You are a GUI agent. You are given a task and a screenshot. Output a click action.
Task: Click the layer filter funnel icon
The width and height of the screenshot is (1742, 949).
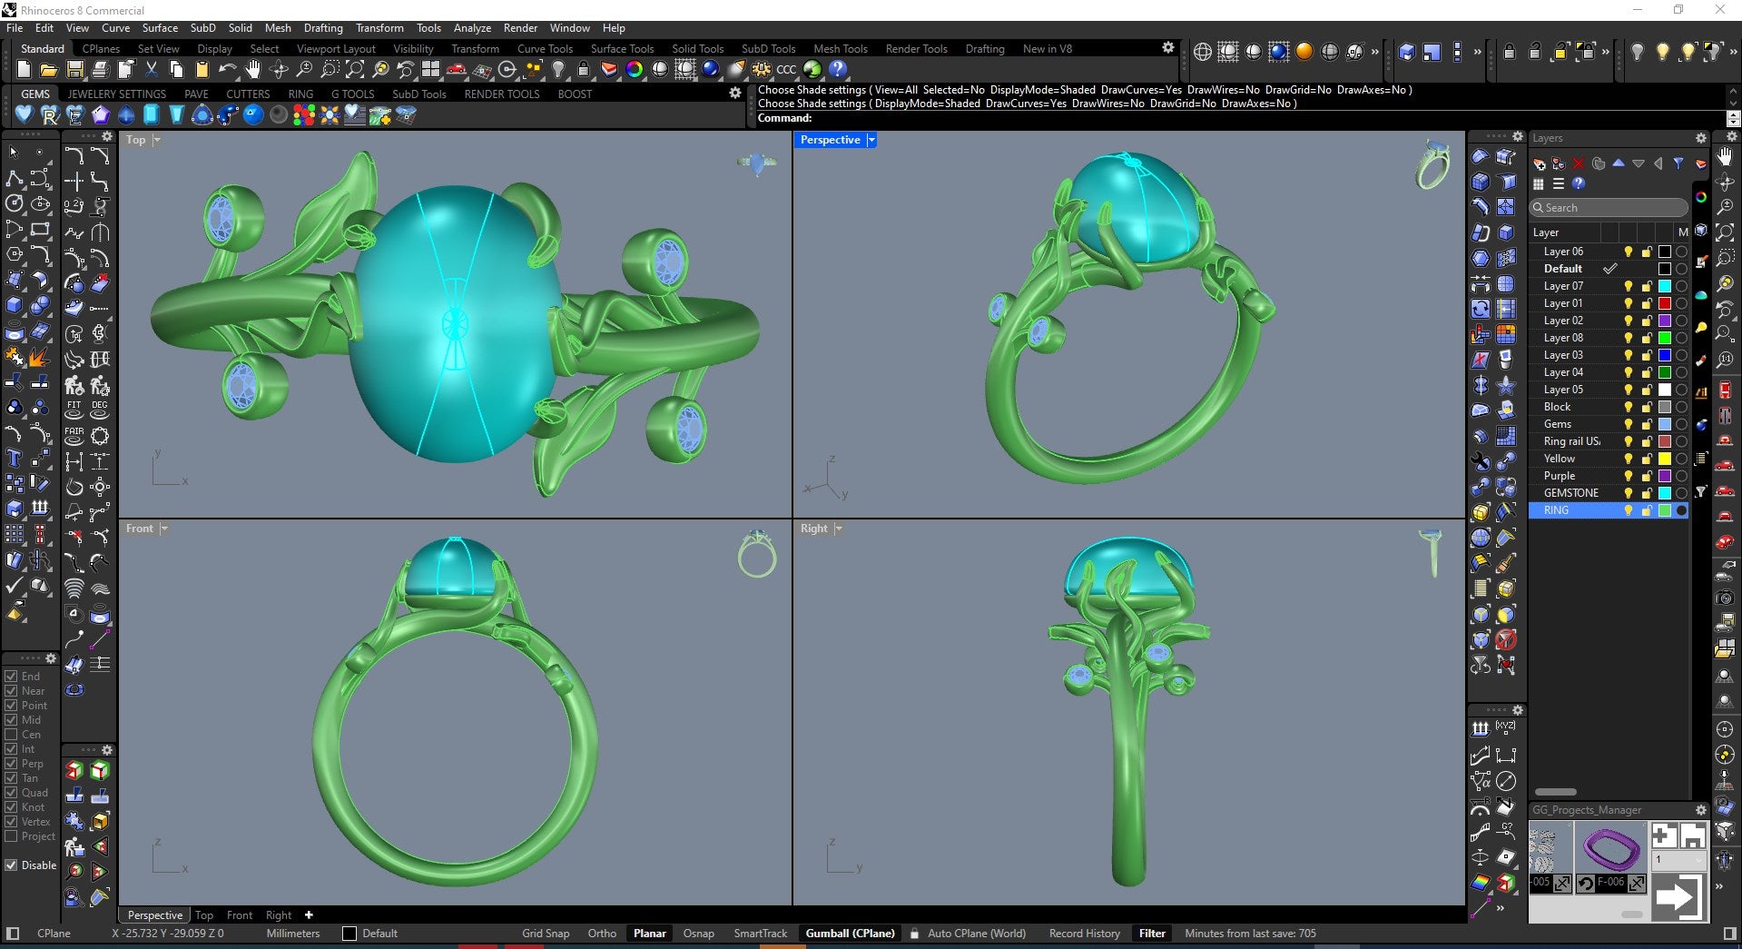tap(1679, 163)
